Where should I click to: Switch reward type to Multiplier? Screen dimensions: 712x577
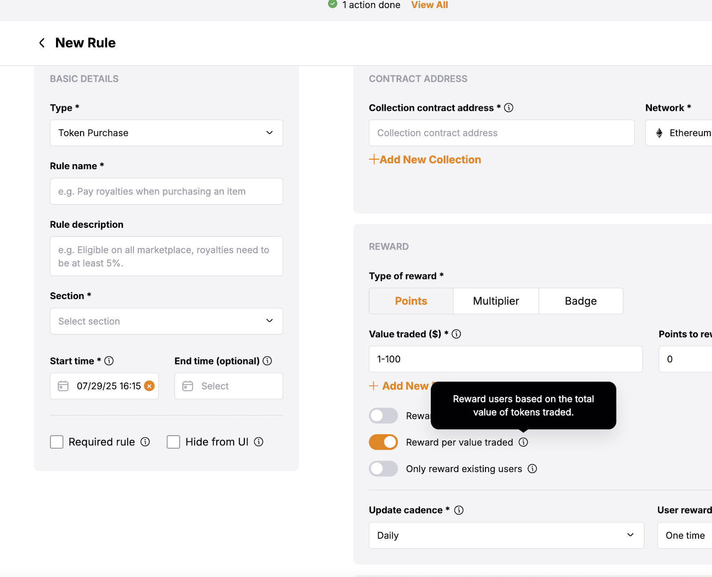tap(496, 301)
